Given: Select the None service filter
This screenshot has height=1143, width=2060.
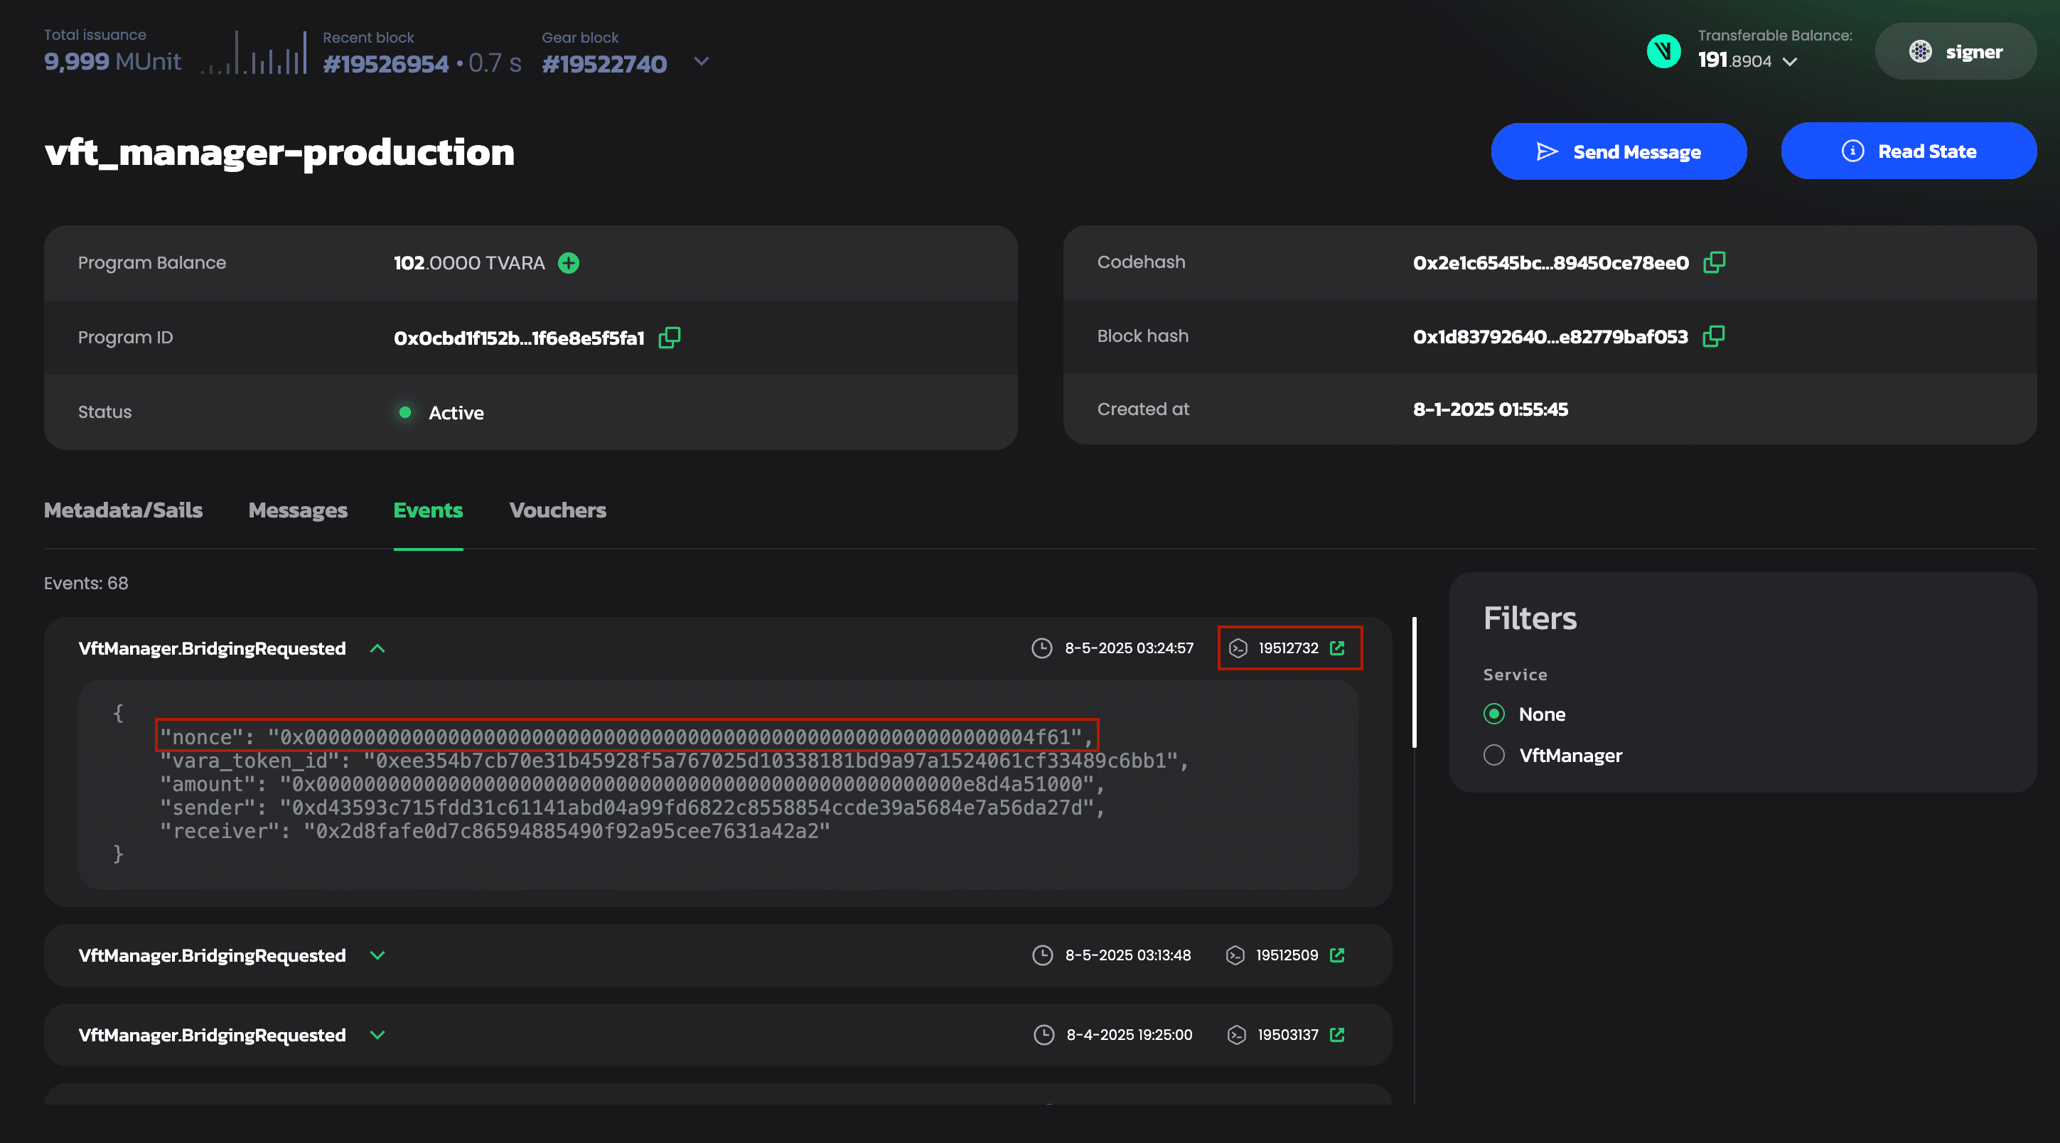Looking at the screenshot, I should (x=1494, y=714).
